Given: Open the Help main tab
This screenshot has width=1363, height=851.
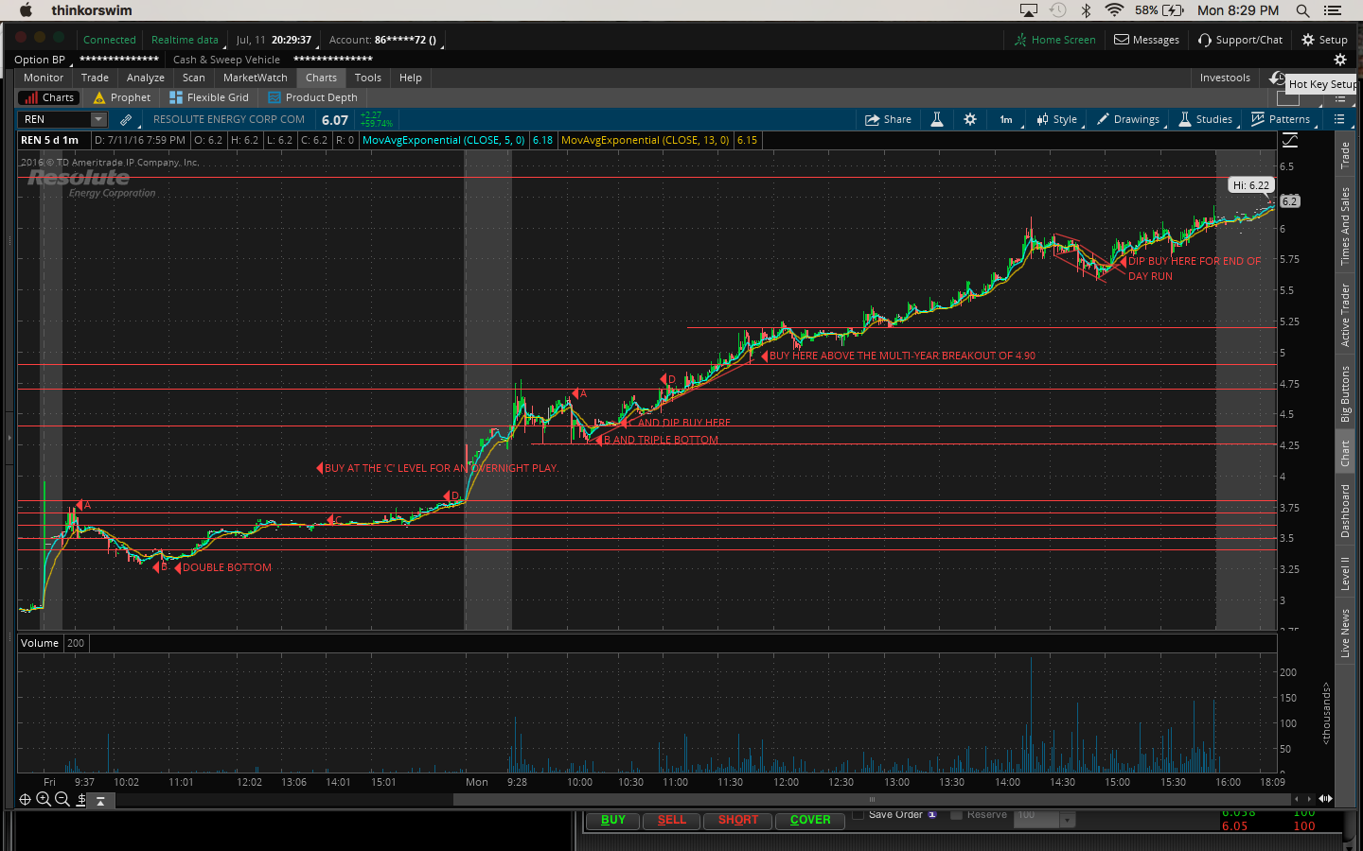Looking at the screenshot, I should [411, 78].
